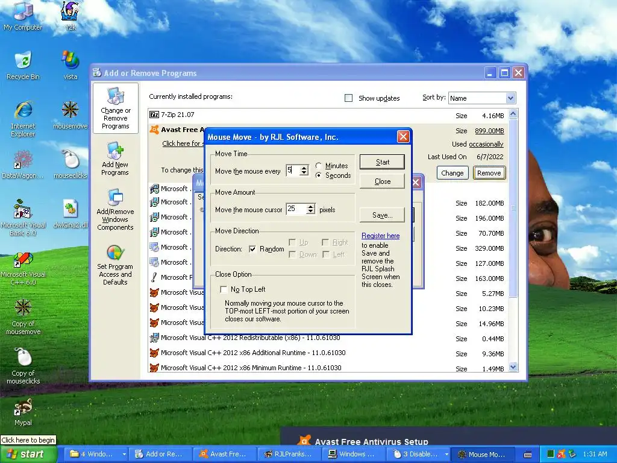Click the Remove button for Avast
The width and height of the screenshot is (617, 463).
coord(489,173)
